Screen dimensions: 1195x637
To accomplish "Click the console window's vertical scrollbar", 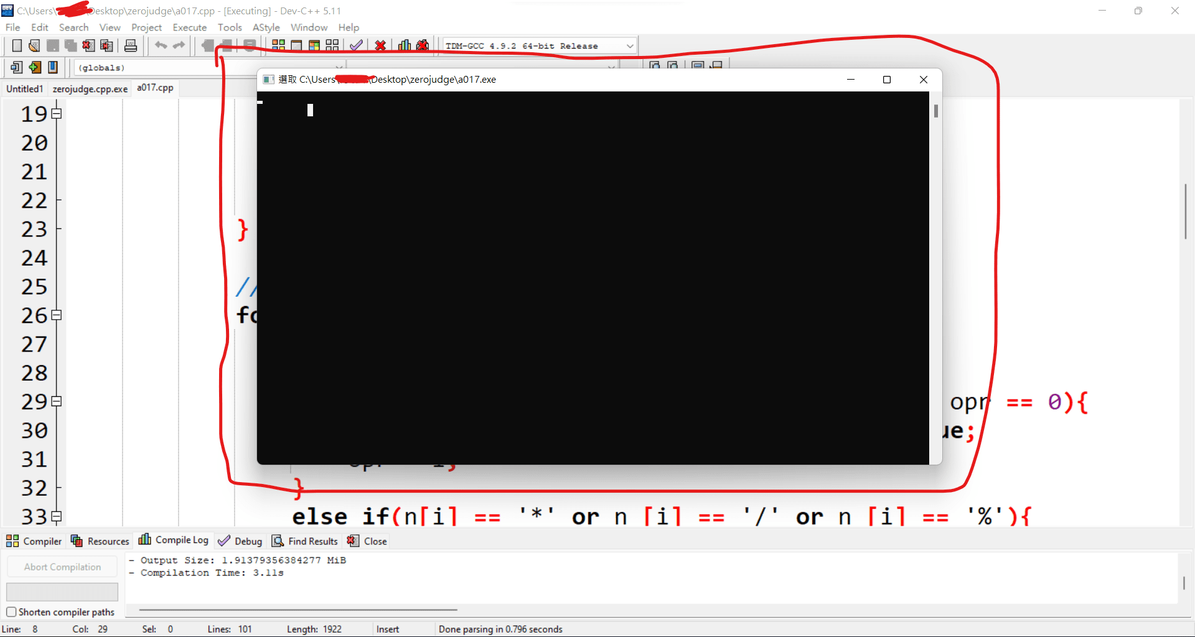I will (x=935, y=111).
